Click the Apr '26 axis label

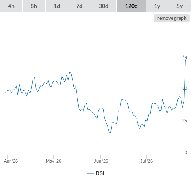[x=11, y=161]
